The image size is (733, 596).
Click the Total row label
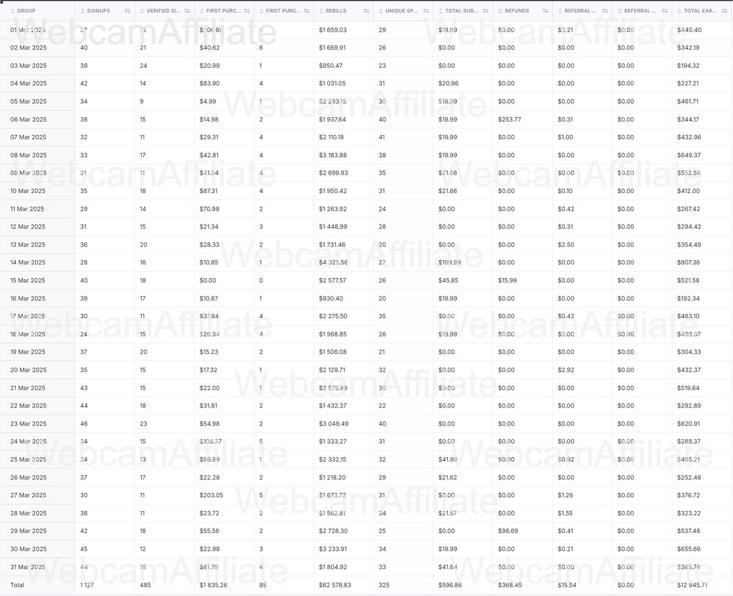[x=17, y=585]
